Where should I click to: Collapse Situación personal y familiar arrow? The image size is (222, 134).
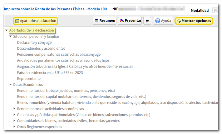[x=10, y=36]
